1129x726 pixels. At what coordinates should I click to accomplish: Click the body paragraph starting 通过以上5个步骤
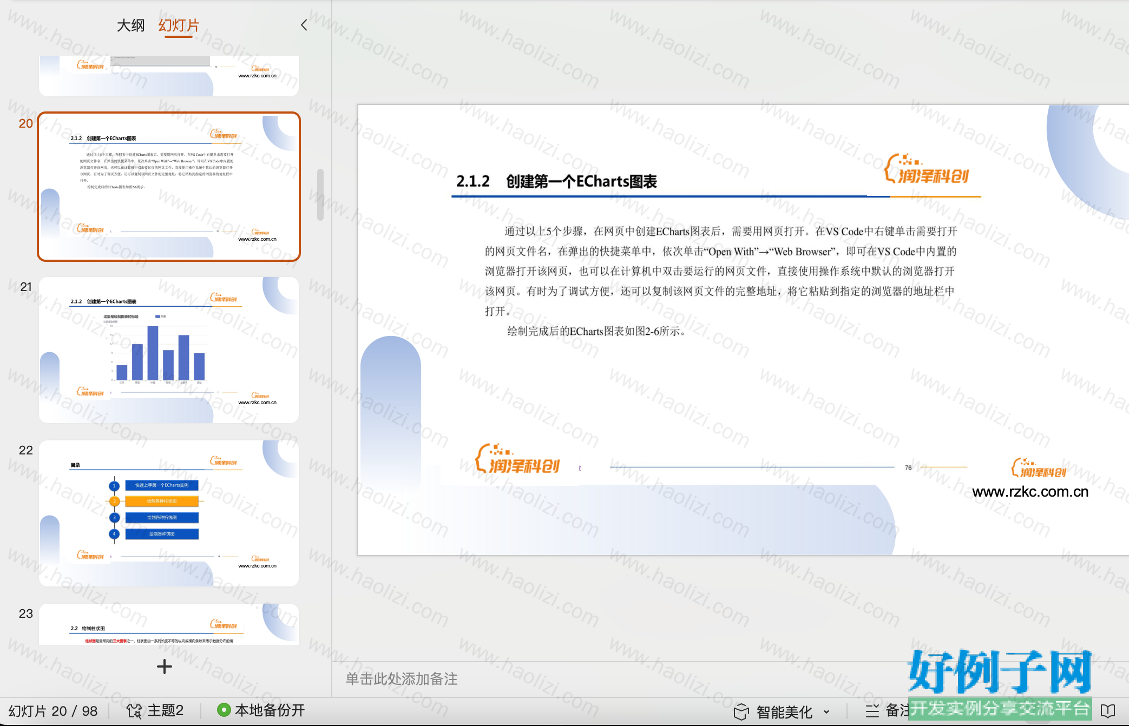[720, 271]
